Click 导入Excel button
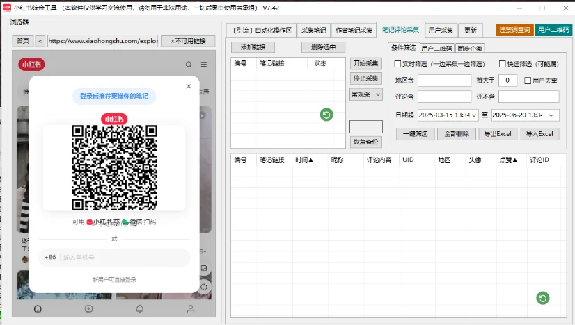 (539, 134)
